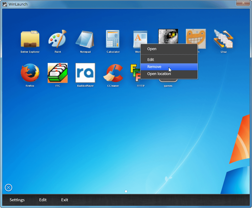Launch the firefox browser icon
The image size is (252, 208).
30,73
